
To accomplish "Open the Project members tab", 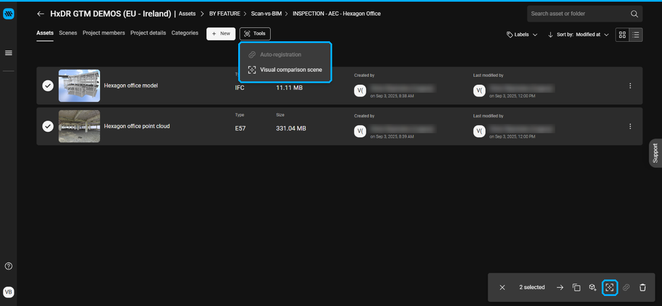I will (104, 33).
